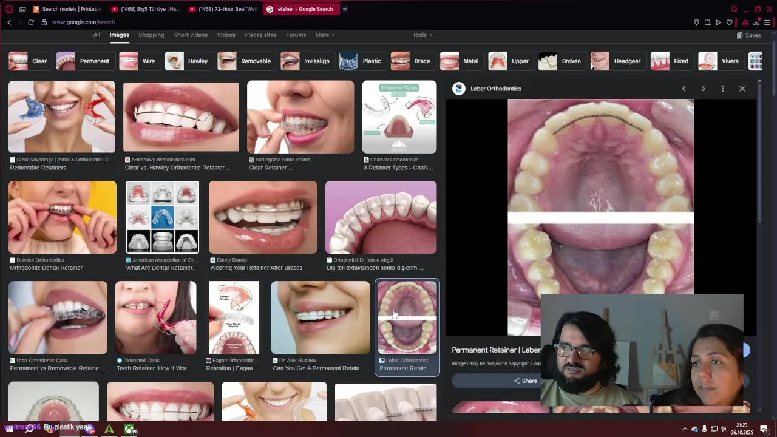Switch to the Shopping tab
This screenshot has height=437, width=777.
(x=151, y=35)
